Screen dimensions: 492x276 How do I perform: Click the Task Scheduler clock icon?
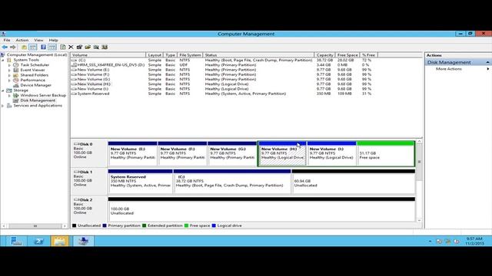click(16, 64)
